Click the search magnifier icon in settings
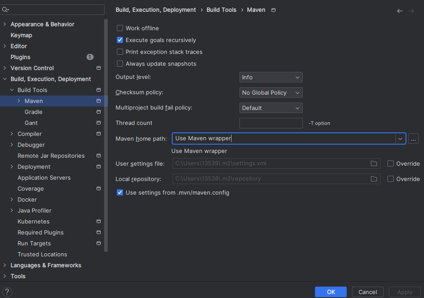424x298 pixels. pyautogui.click(x=5, y=10)
